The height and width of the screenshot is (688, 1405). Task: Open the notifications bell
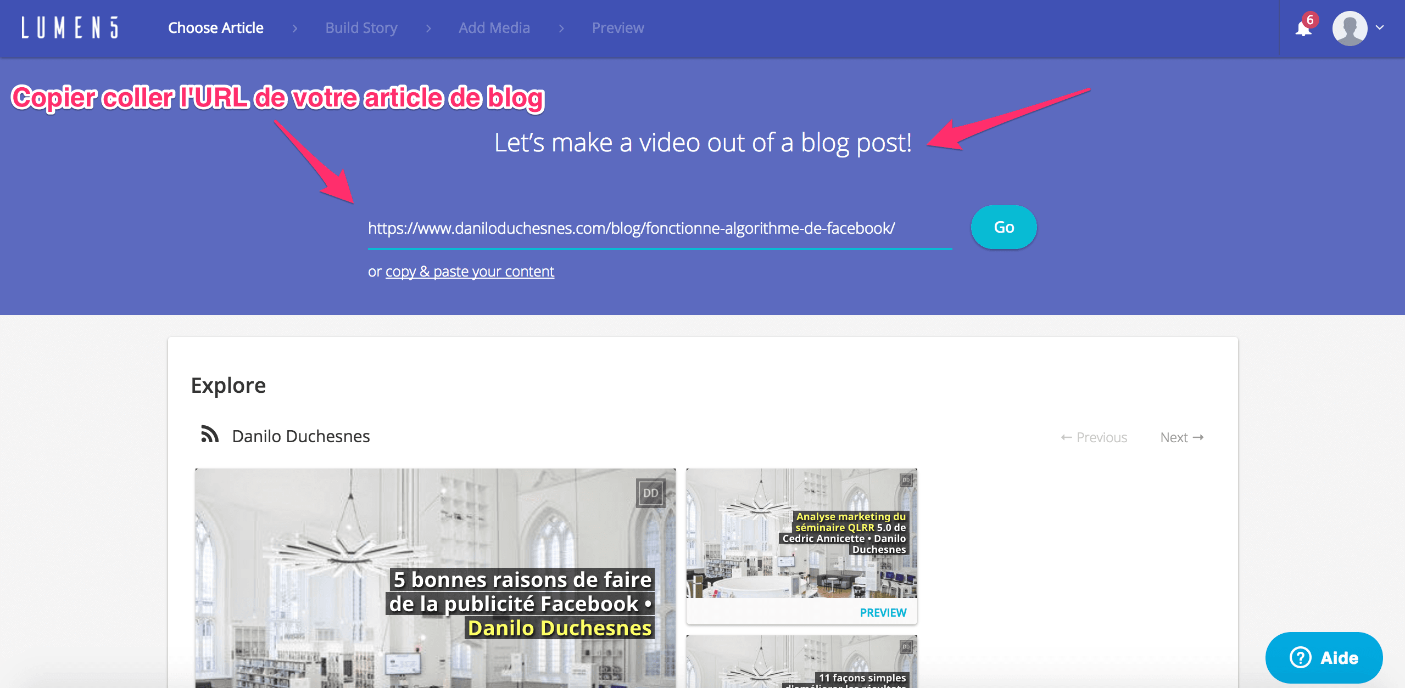1303,28
